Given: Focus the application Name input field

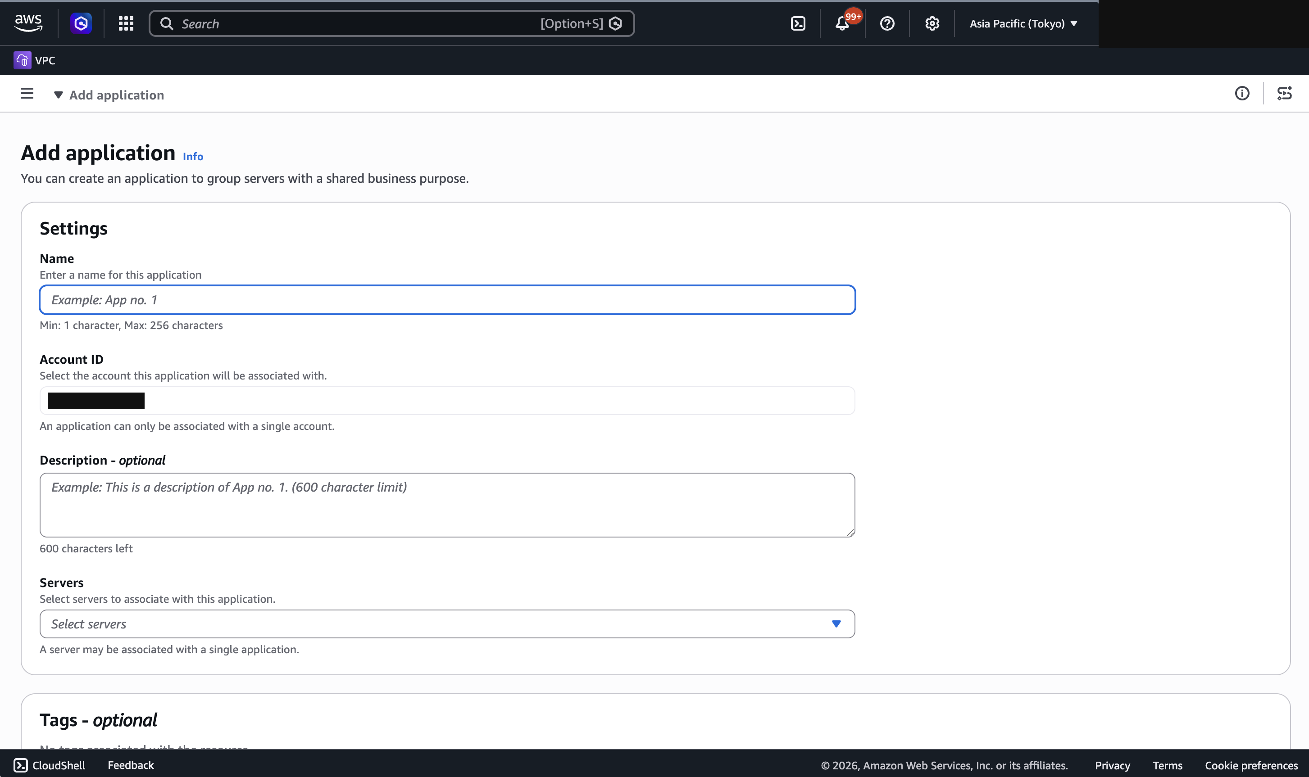Looking at the screenshot, I should (447, 300).
